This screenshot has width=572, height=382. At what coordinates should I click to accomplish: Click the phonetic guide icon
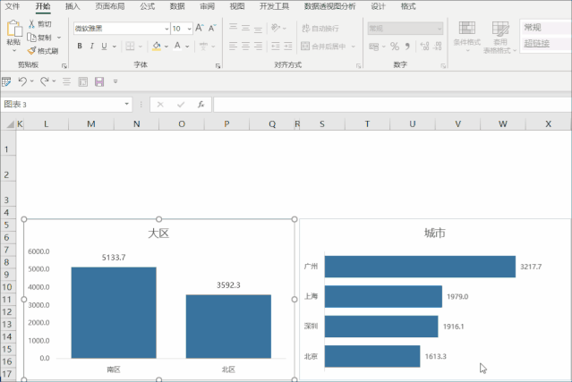coord(203,46)
